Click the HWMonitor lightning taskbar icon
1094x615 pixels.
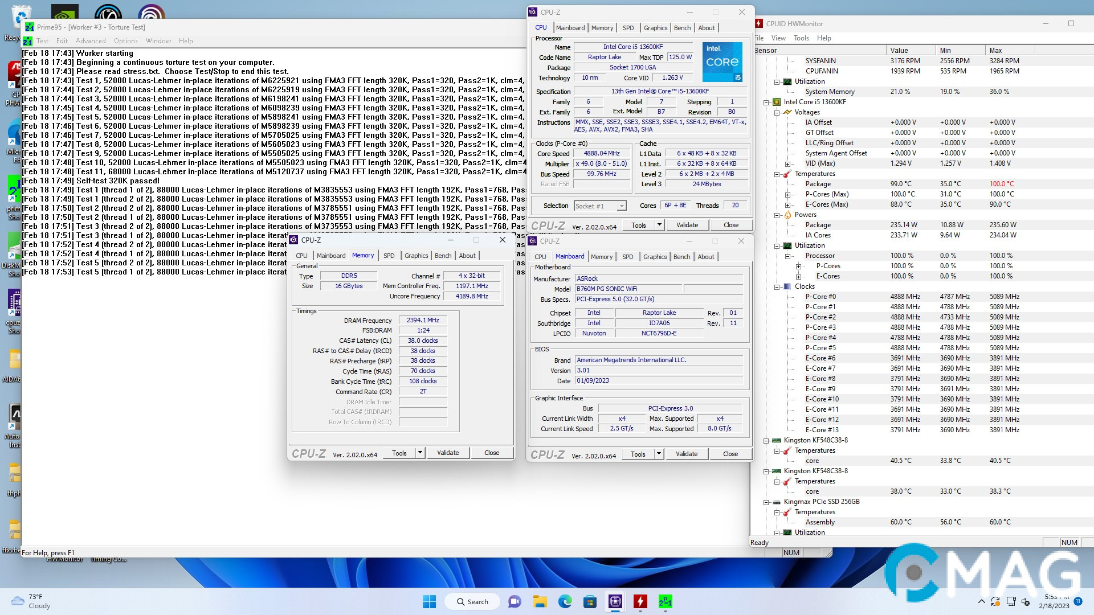coord(640,601)
